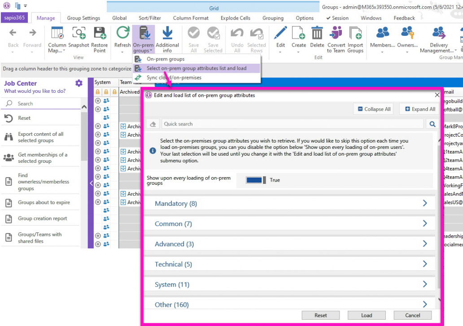Screen dimensions: 463x326
Task: Expand the Other (160) section
Action: tap(289, 304)
